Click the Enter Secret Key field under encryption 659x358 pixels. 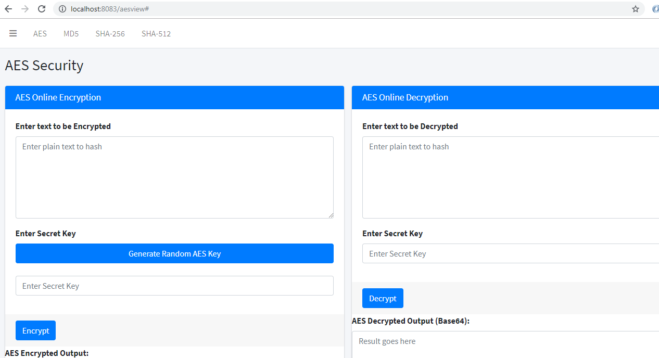[x=174, y=285]
